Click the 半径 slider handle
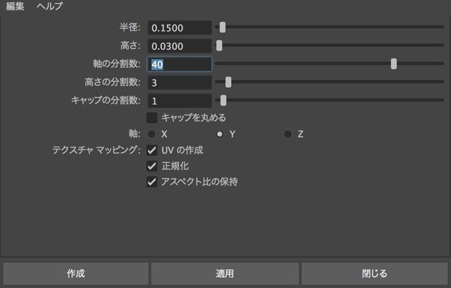This screenshot has height=288, width=451. 222,27
